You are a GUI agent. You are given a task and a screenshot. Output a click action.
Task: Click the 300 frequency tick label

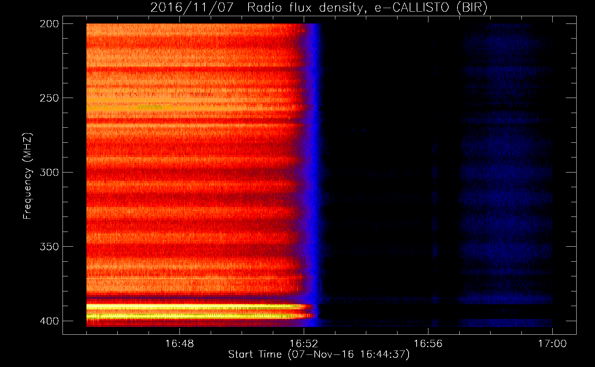pyautogui.click(x=49, y=172)
